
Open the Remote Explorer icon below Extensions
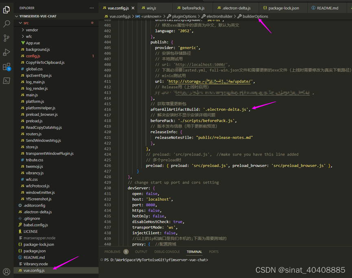(6, 80)
